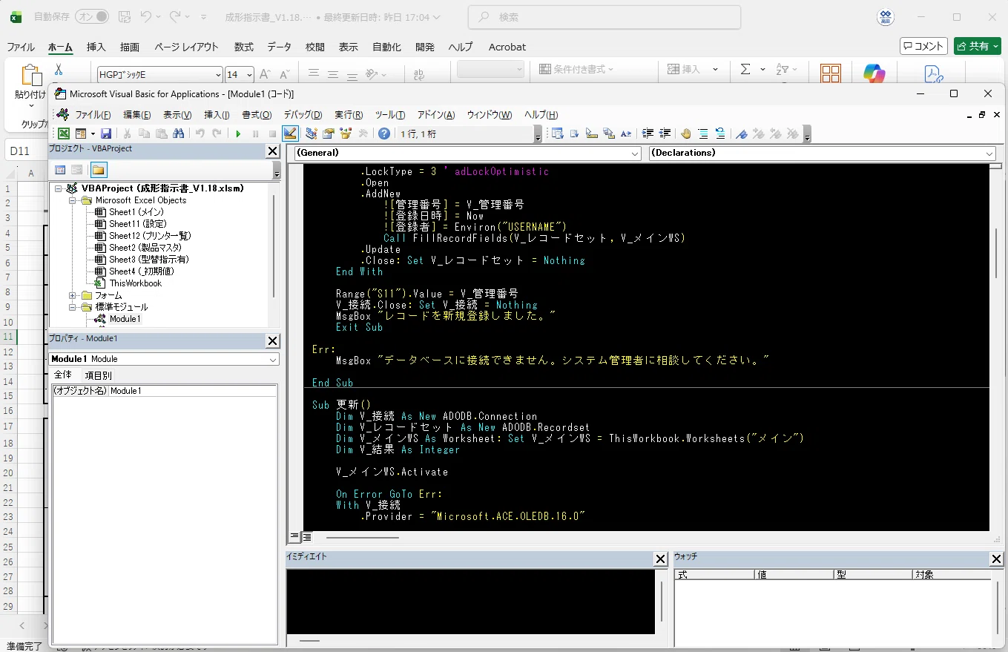This screenshot has height=652, width=1008.
Task: Switch to Procedure View at code window bottom-left
Action: (x=294, y=536)
